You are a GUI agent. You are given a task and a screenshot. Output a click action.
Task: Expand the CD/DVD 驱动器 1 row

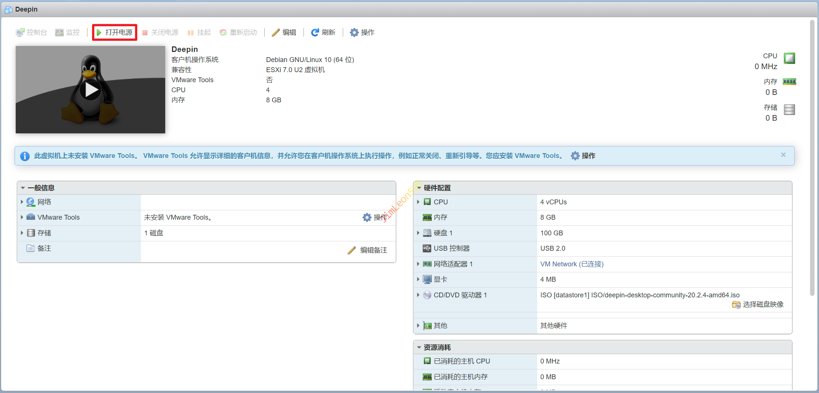pyautogui.click(x=418, y=295)
